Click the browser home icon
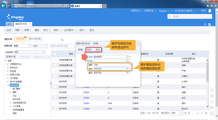The width and height of the screenshot is (218, 120). pos(208,6)
